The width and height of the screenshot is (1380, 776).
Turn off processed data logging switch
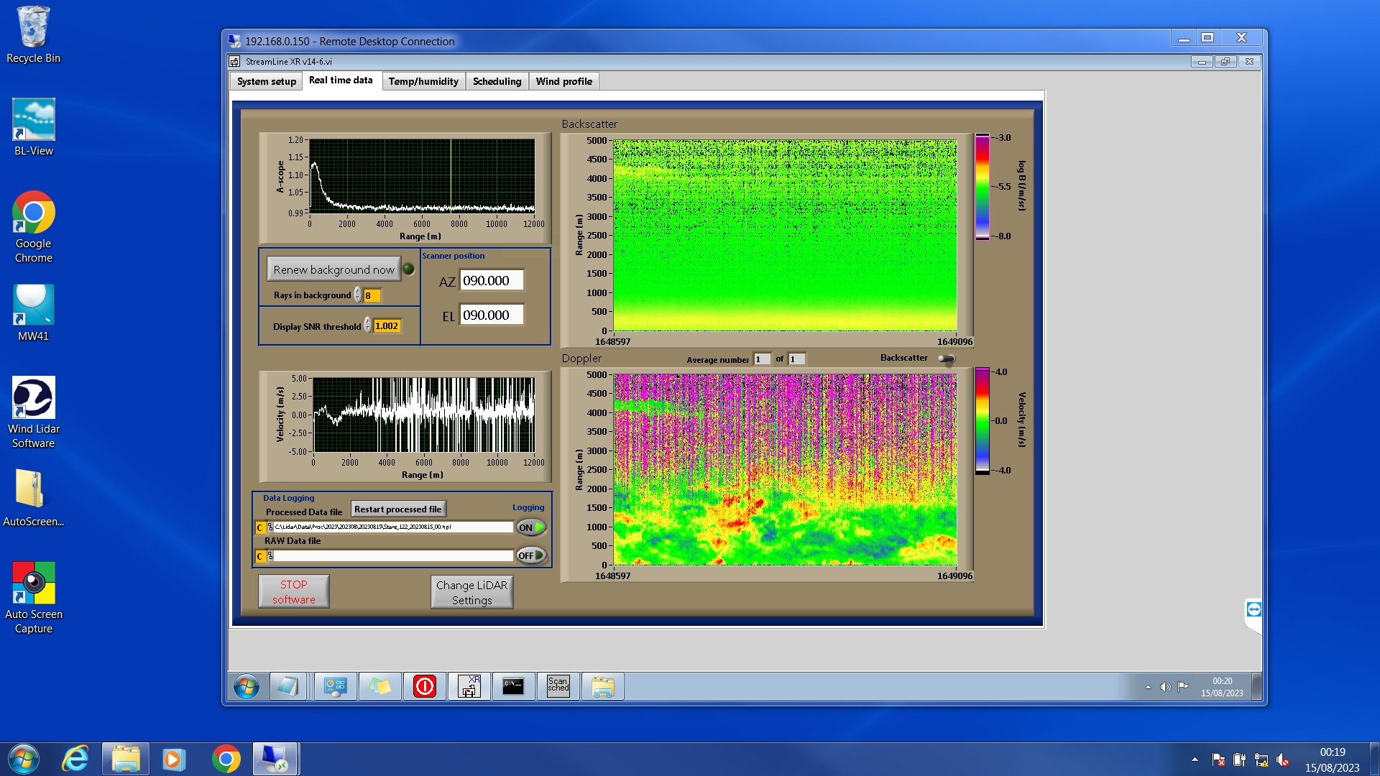531,527
